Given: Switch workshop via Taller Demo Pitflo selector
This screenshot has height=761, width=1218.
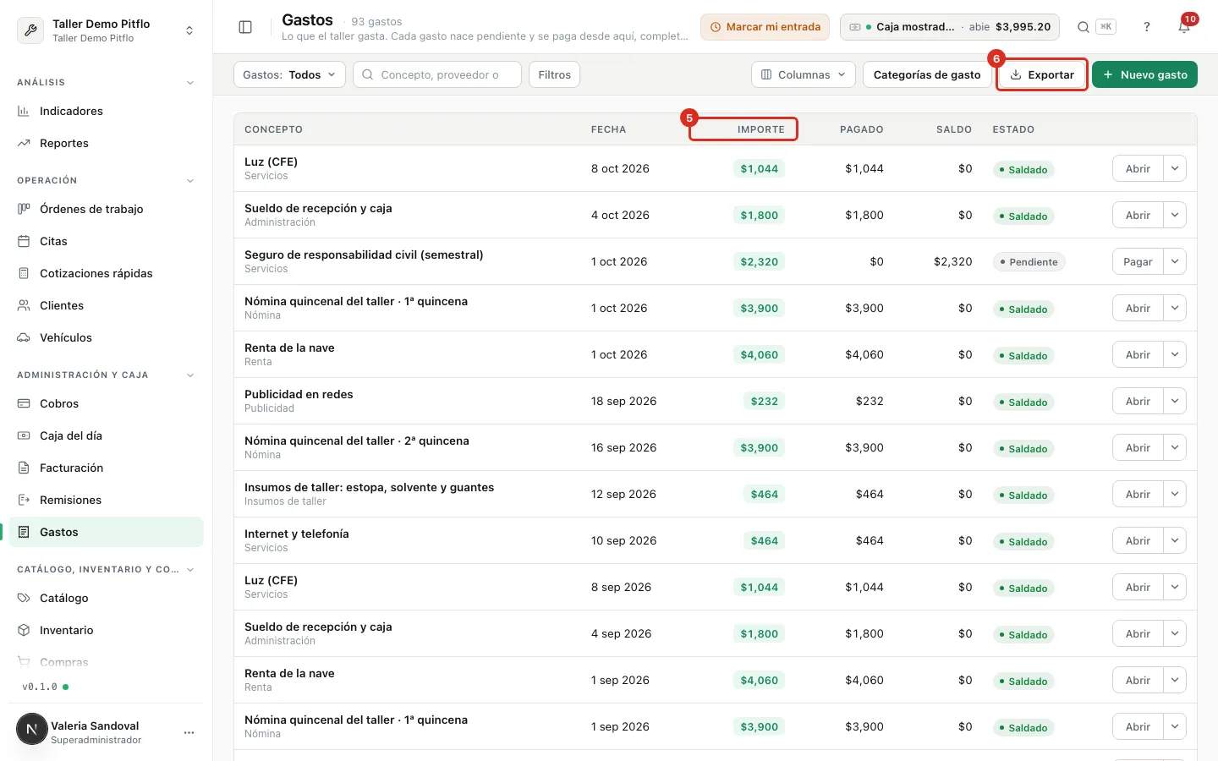Looking at the screenshot, I should click(106, 30).
